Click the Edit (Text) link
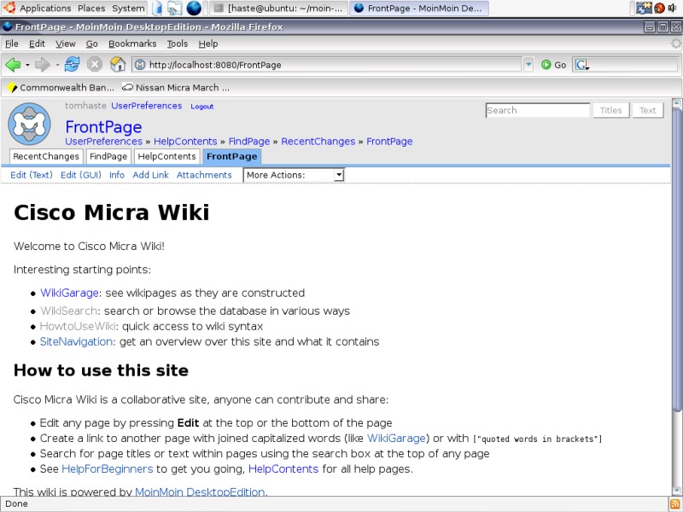 point(32,175)
